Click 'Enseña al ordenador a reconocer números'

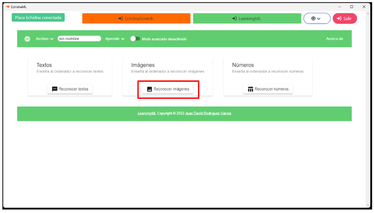(x=268, y=71)
